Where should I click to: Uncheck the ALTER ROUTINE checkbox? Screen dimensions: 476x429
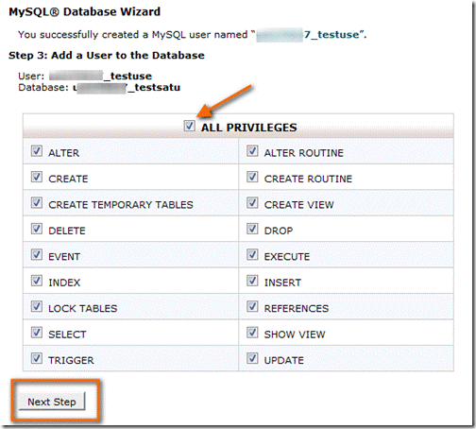pos(252,151)
